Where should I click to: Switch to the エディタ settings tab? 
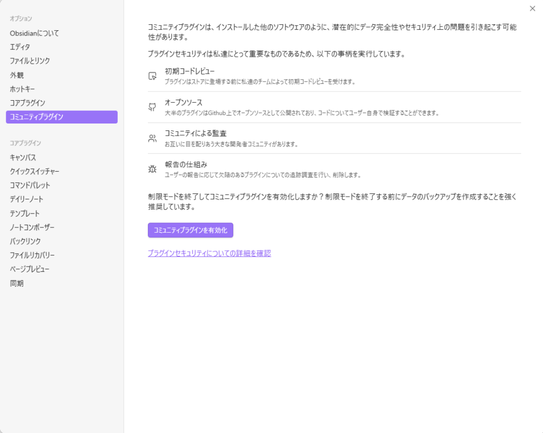tap(20, 47)
